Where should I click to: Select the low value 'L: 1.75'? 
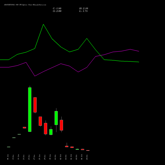tap(83, 11)
